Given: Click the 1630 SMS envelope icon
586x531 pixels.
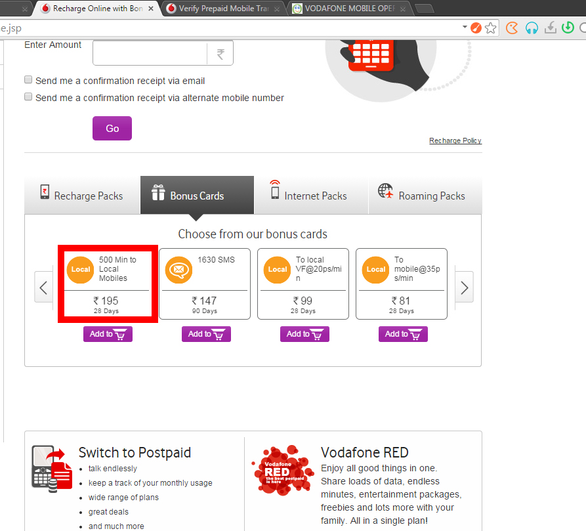Looking at the screenshot, I should (x=178, y=270).
